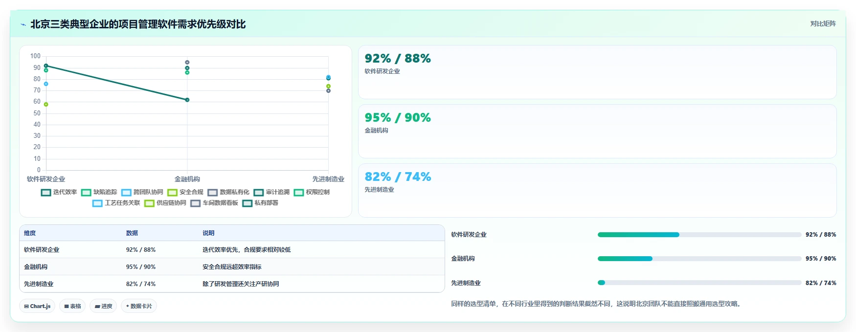856x332 pixels.
Task: Toggle the 审计追溯 legend series
Action: tap(271, 192)
